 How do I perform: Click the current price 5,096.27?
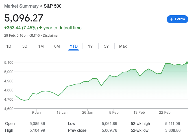[24, 18]
